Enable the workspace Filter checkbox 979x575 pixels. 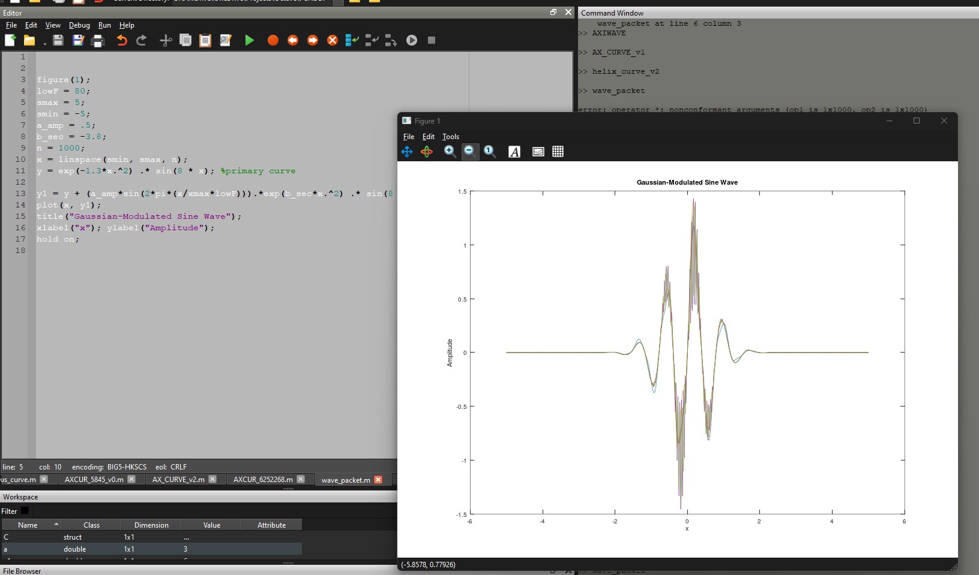25,511
